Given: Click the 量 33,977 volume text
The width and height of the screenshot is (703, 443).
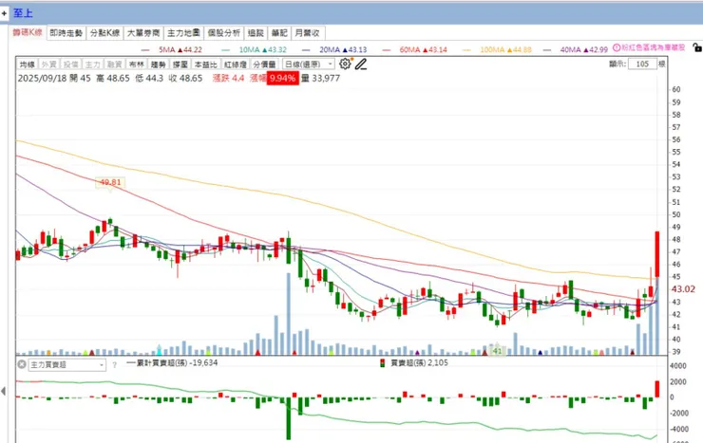Looking at the screenshot, I should point(320,79).
